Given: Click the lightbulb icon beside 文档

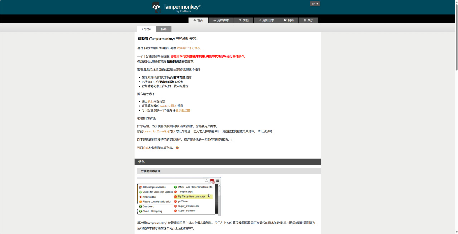Looking at the screenshot, I should click(240, 20).
